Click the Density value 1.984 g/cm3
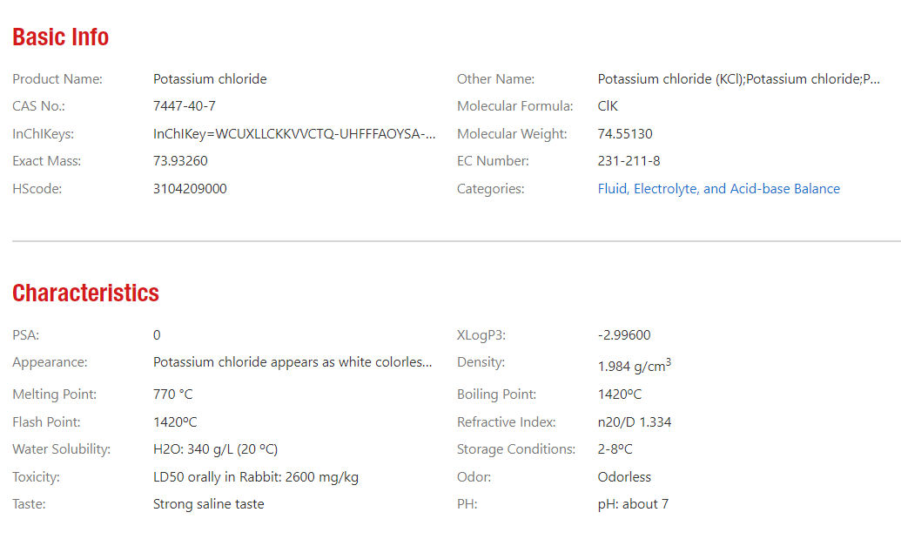 (x=634, y=367)
